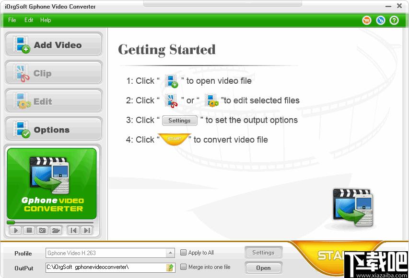Click the add video icon in step 1
The width and height of the screenshot is (409, 278).
click(x=171, y=81)
